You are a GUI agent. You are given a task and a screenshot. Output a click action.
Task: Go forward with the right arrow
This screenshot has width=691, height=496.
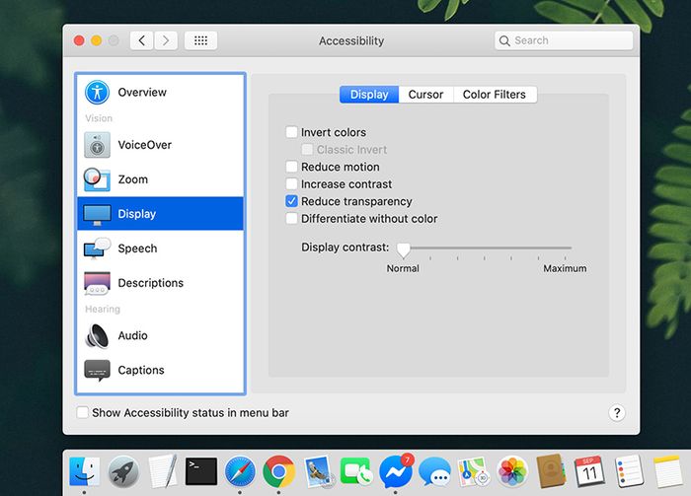[x=166, y=40]
